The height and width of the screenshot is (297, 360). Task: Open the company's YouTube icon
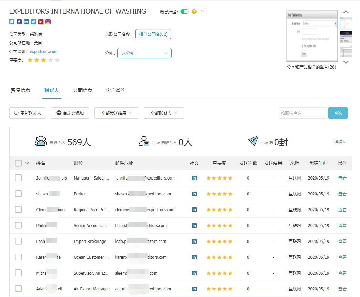tap(41, 22)
